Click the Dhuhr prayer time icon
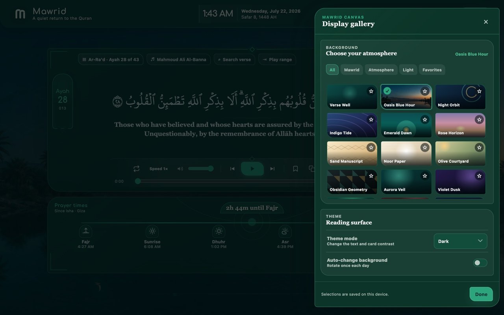504x315 pixels. 219,231
